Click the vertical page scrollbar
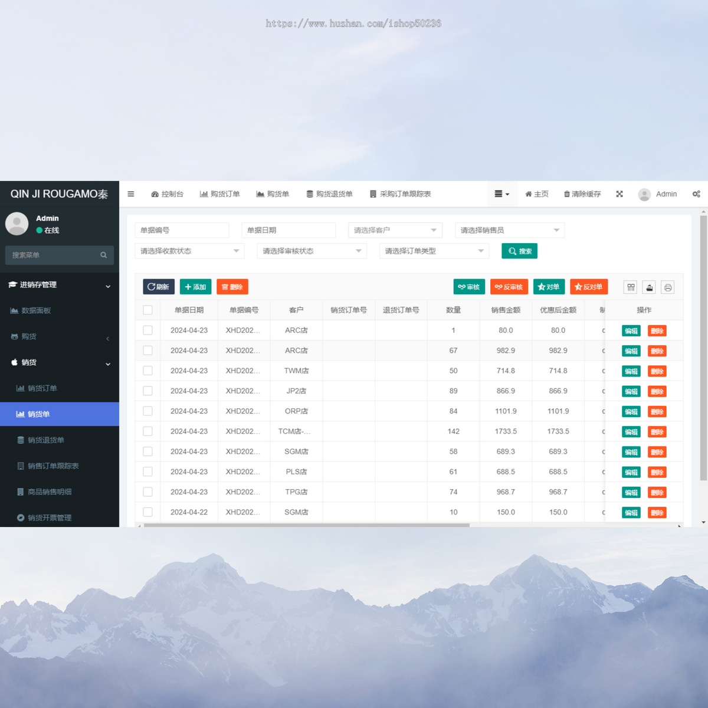Screen dimensions: 708x708 pyautogui.click(x=703, y=348)
